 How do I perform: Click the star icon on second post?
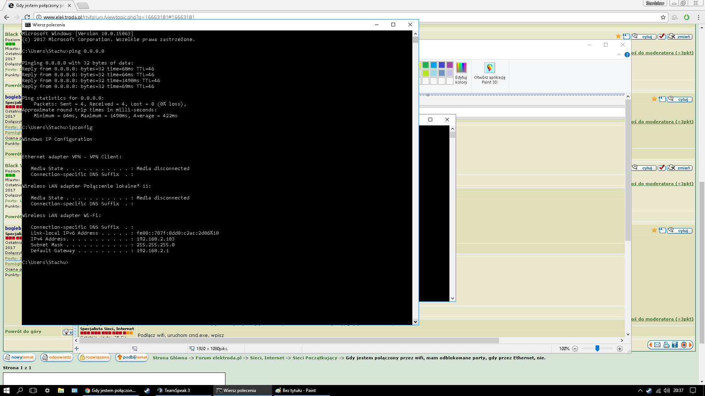[654, 99]
